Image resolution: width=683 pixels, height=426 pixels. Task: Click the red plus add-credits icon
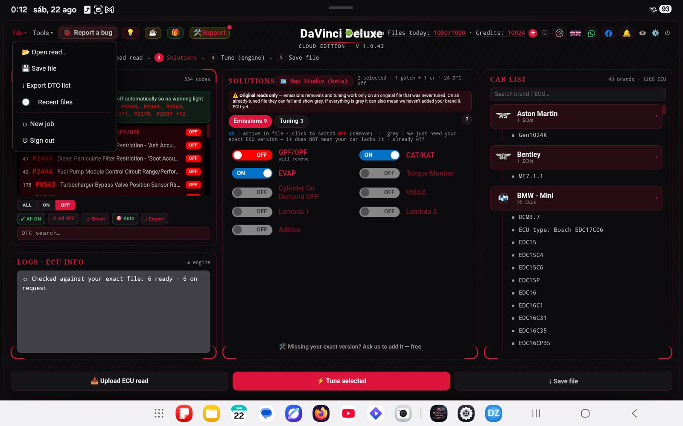pyautogui.click(x=533, y=33)
